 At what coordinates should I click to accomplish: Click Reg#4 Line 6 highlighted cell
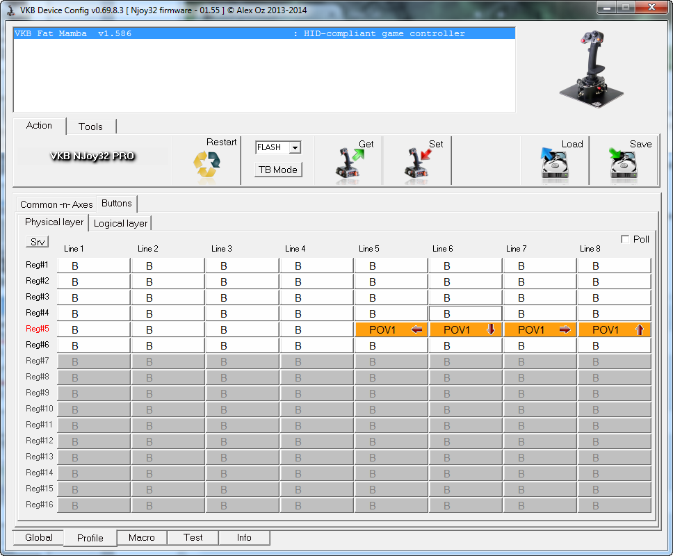click(466, 313)
